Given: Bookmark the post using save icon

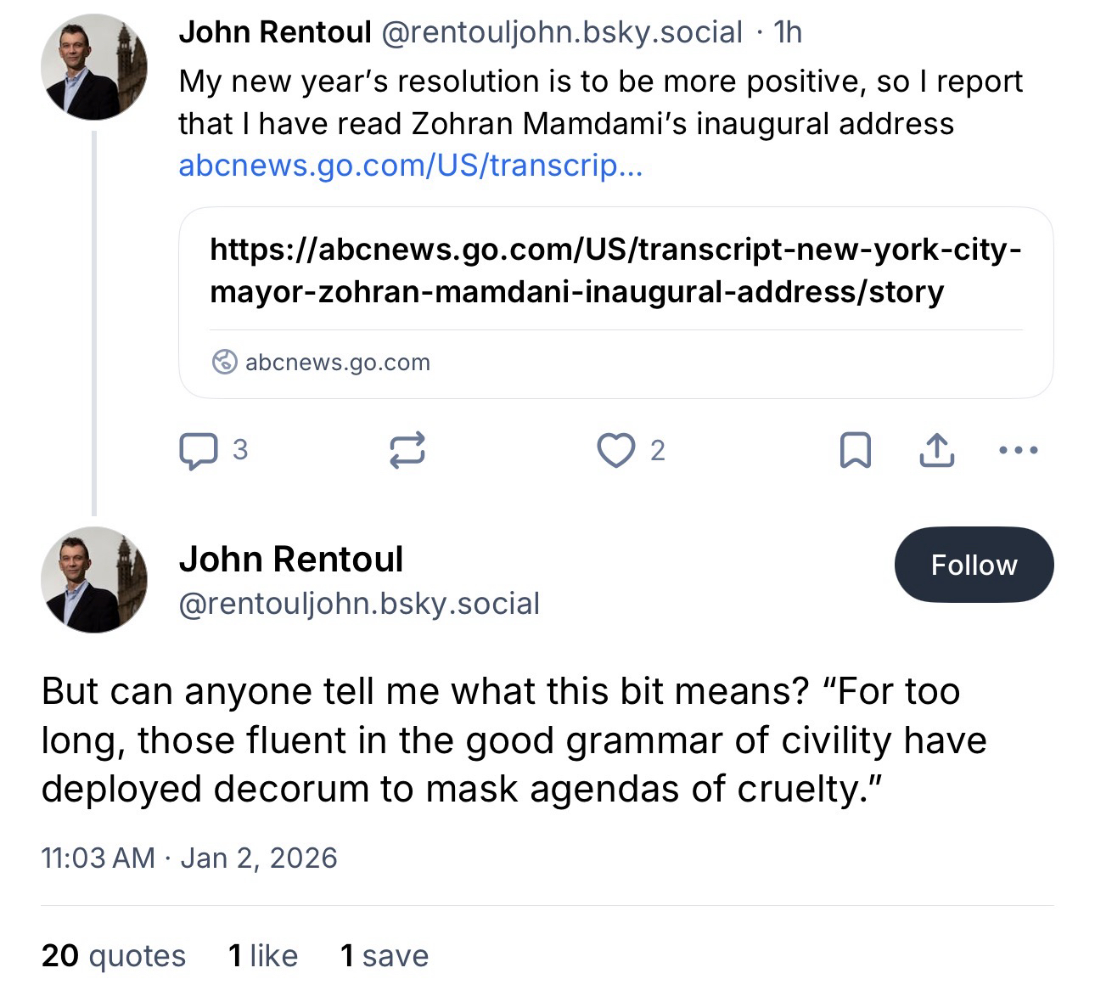Looking at the screenshot, I should click(x=855, y=450).
